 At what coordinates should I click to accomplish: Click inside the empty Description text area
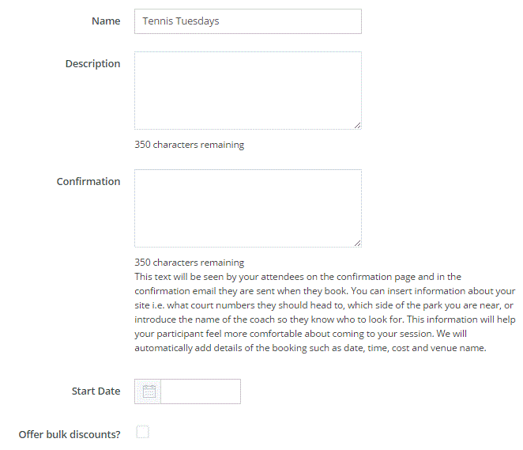point(247,89)
